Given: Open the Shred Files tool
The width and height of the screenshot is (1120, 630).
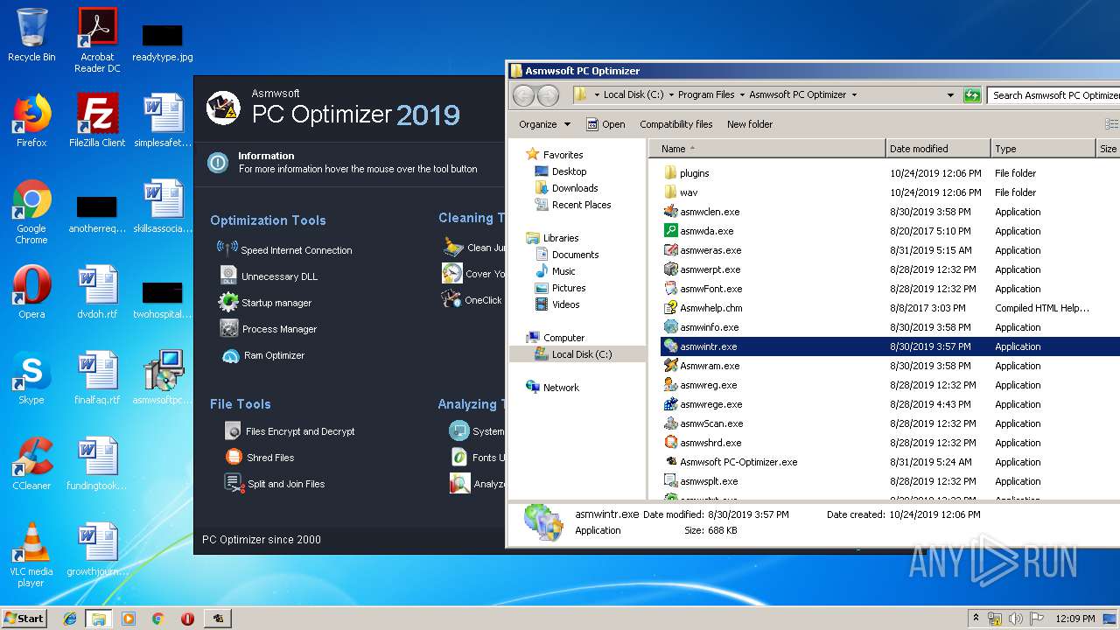Looking at the screenshot, I should (260, 457).
